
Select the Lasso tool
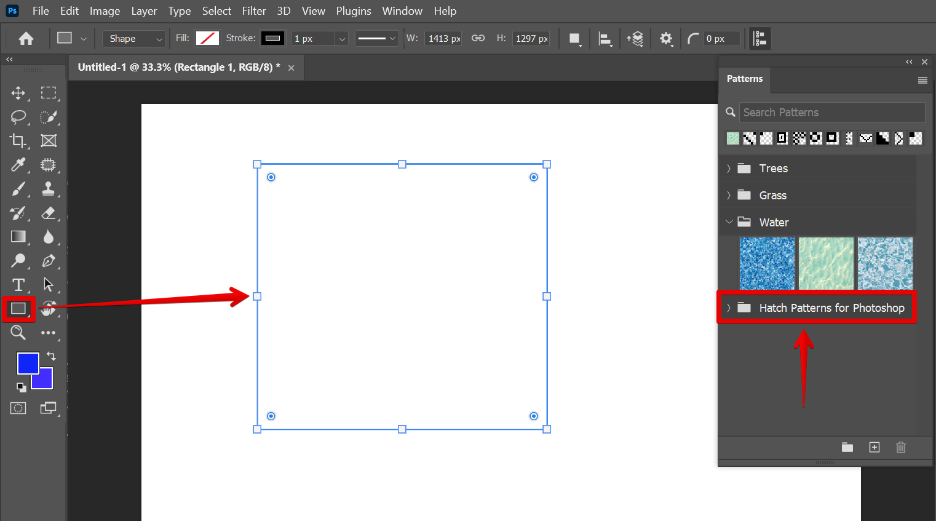(x=18, y=117)
